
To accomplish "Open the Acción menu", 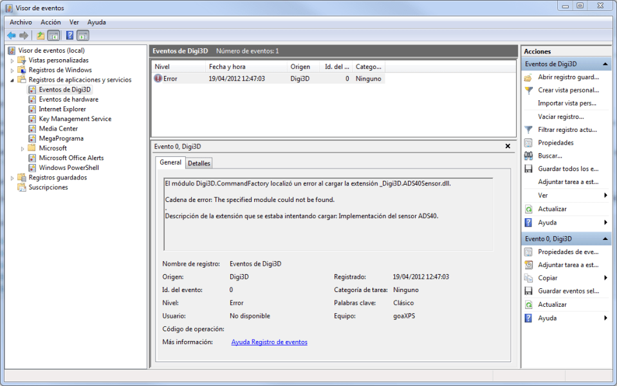I will [50, 22].
